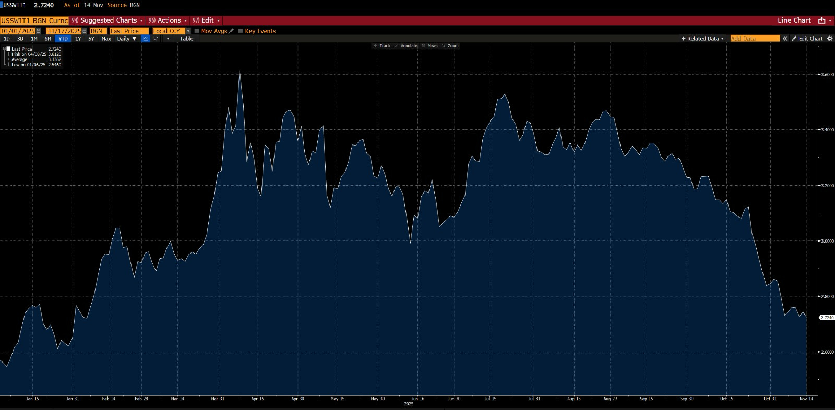Click the start date field 01/01/2025
Screen dimensions: 835x410
tap(18, 31)
